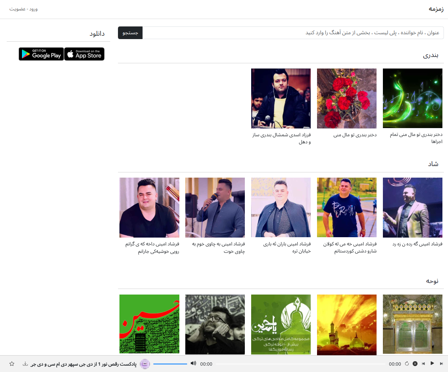Open the بندری category heading

point(431,55)
